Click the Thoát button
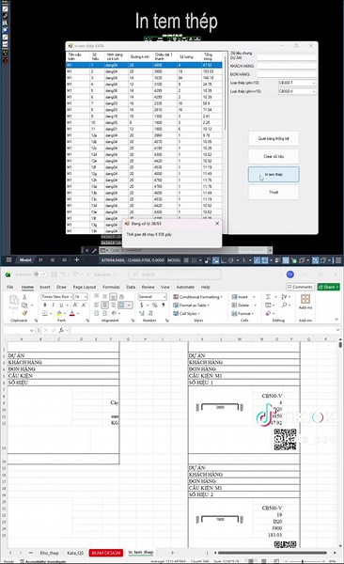 [274, 192]
